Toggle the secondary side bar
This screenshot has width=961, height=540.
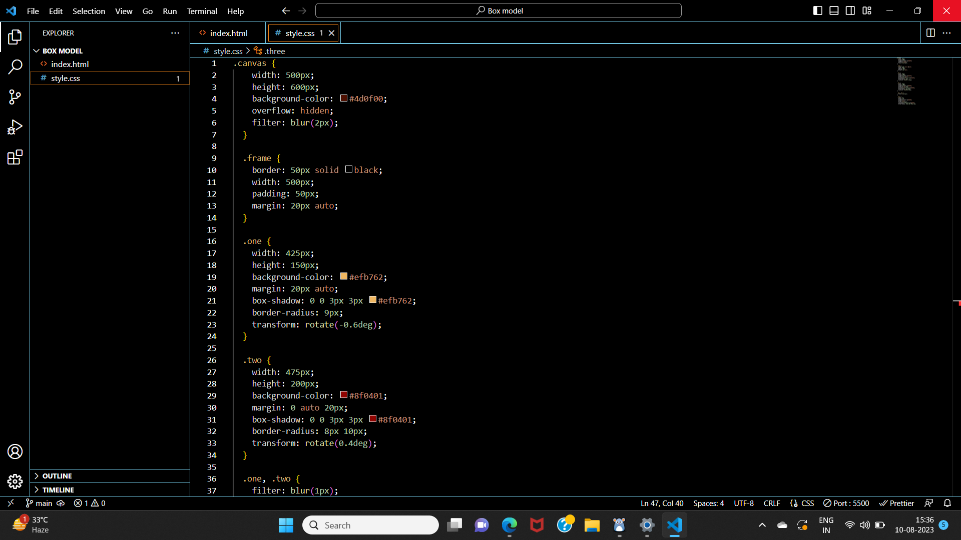(850, 10)
